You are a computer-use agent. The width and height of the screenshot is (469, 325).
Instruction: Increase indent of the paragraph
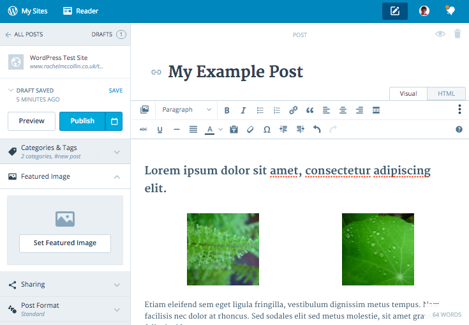(x=301, y=129)
